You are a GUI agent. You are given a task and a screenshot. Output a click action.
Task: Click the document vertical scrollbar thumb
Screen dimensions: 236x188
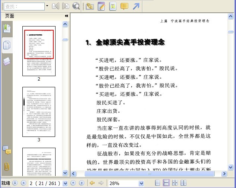click(230, 32)
